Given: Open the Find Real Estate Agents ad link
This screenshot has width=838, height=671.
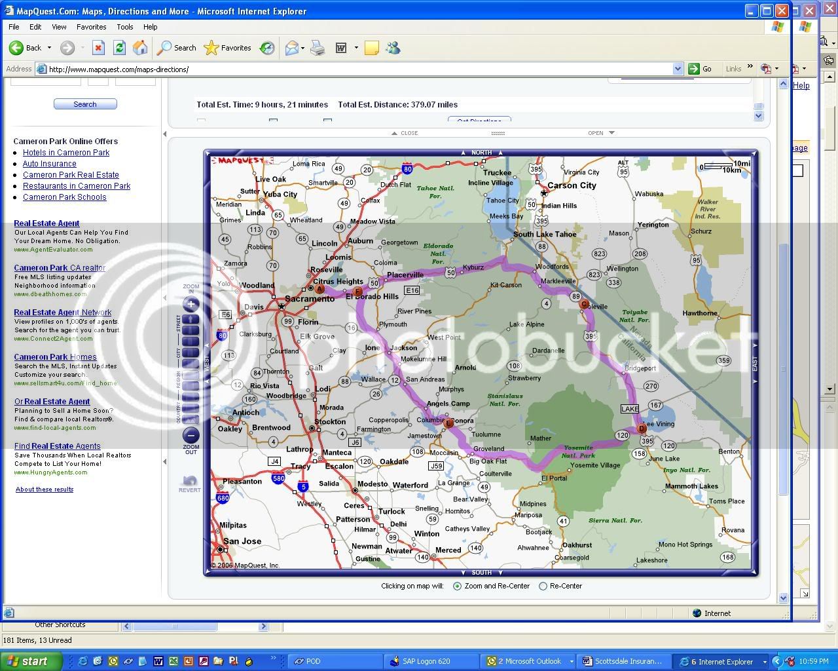Looking at the screenshot, I should coord(57,446).
